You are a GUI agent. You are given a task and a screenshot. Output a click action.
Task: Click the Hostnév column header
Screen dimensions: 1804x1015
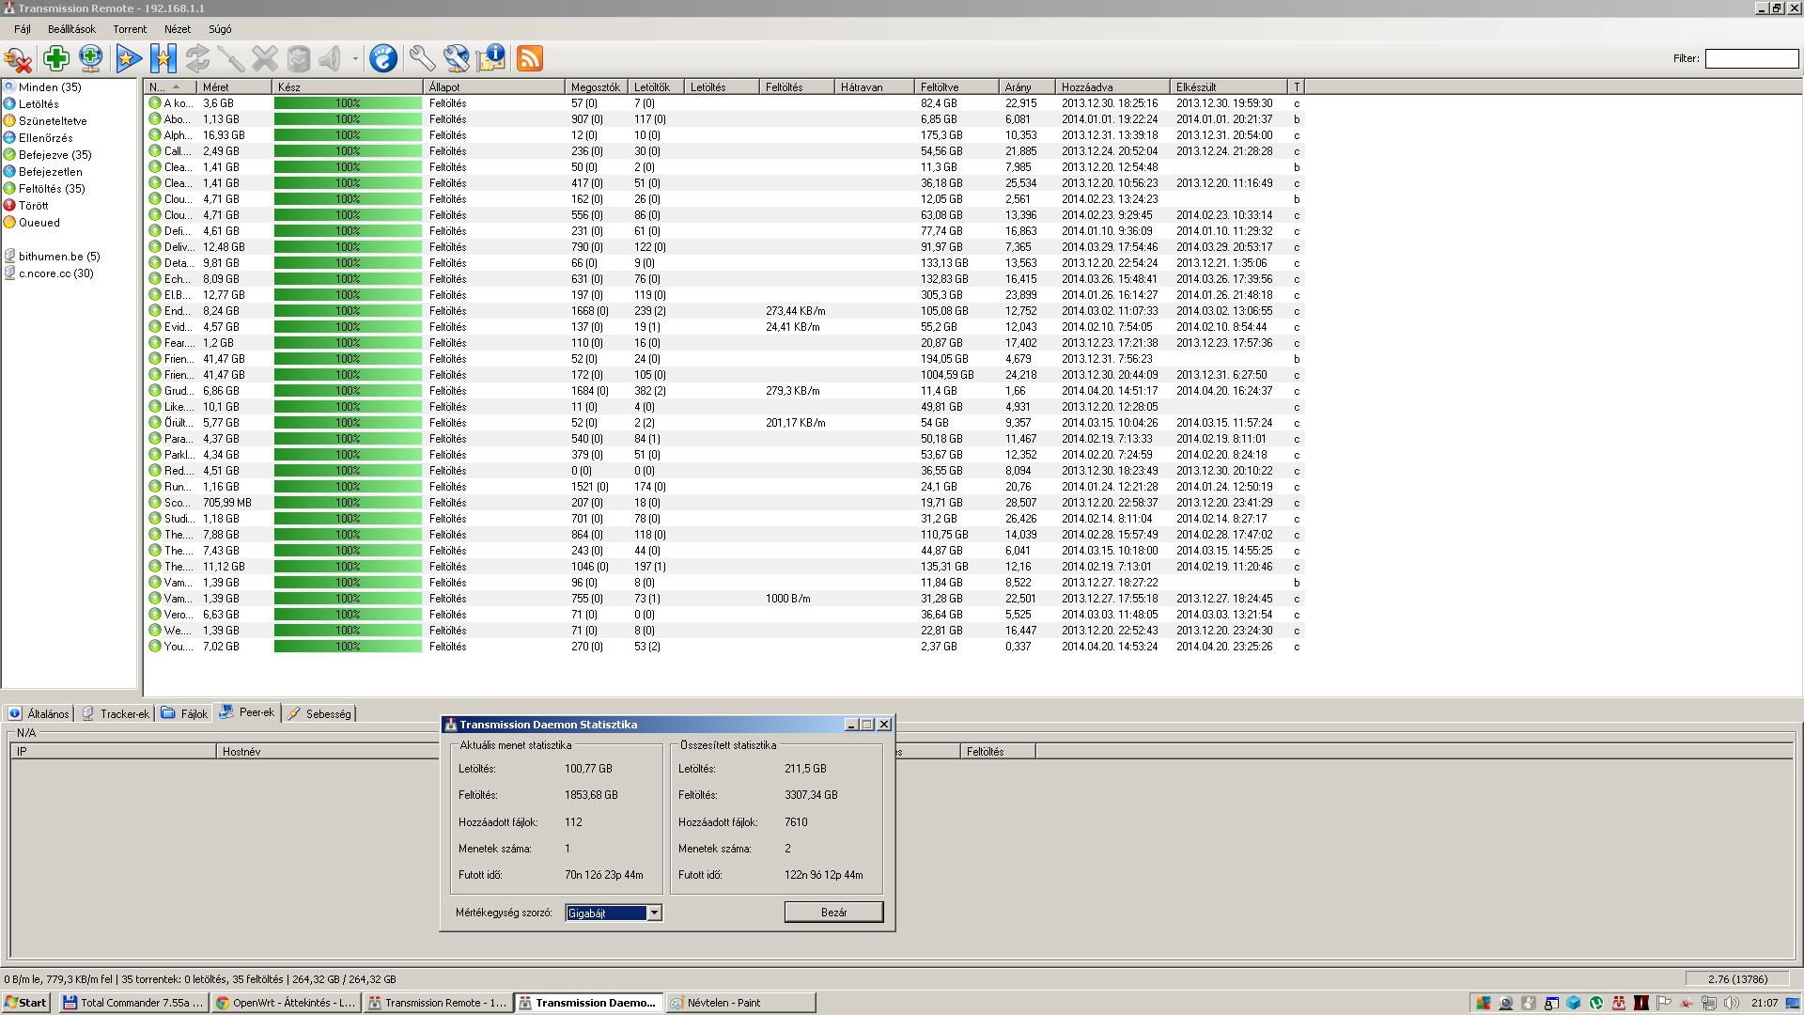[x=329, y=752]
